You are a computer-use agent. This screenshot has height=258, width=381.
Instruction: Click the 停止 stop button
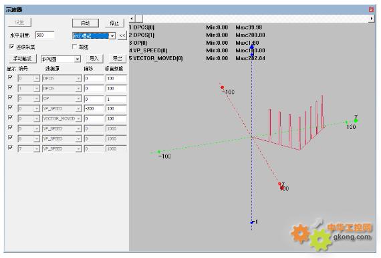coord(114,23)
